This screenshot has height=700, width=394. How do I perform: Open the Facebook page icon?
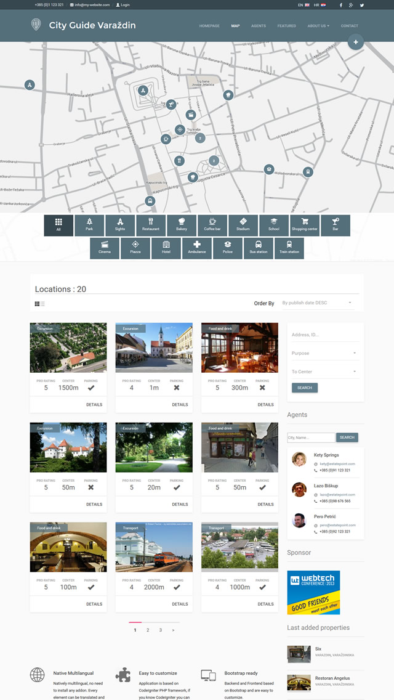[340, 5]
